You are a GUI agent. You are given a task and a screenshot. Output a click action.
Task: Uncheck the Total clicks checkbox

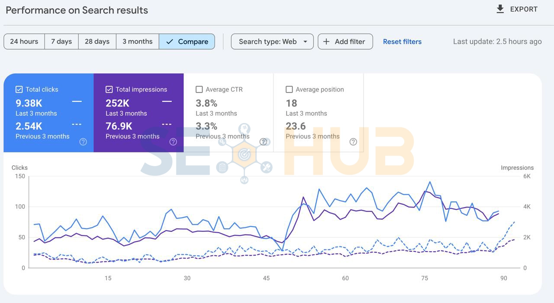pyautogui.click(x=19, y=89)
